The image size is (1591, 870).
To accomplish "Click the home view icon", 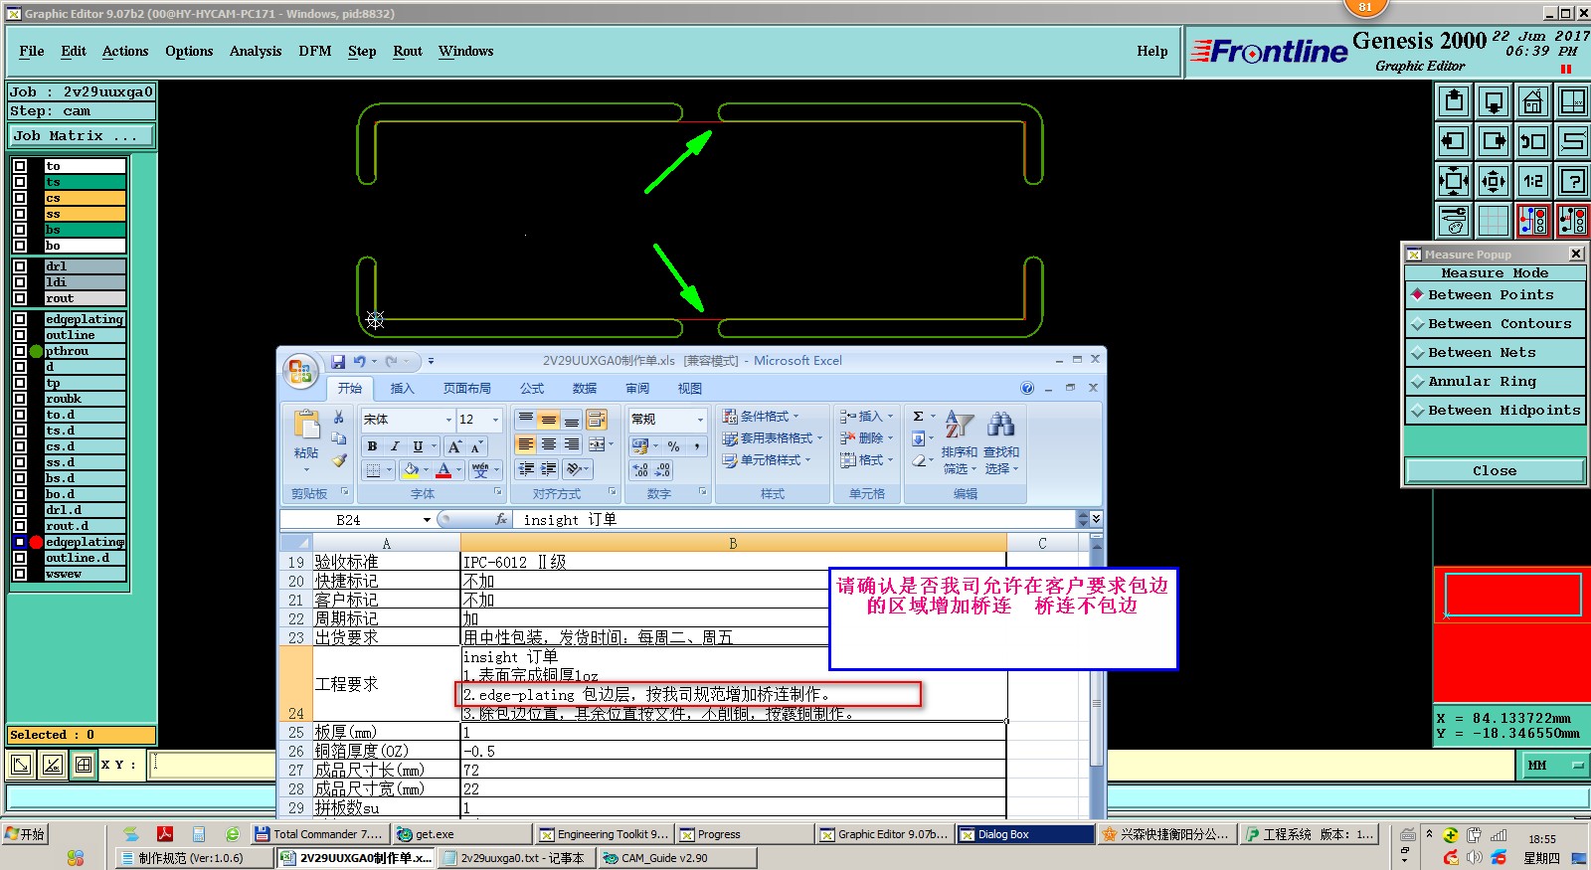I will click(x=1532, y=101).
